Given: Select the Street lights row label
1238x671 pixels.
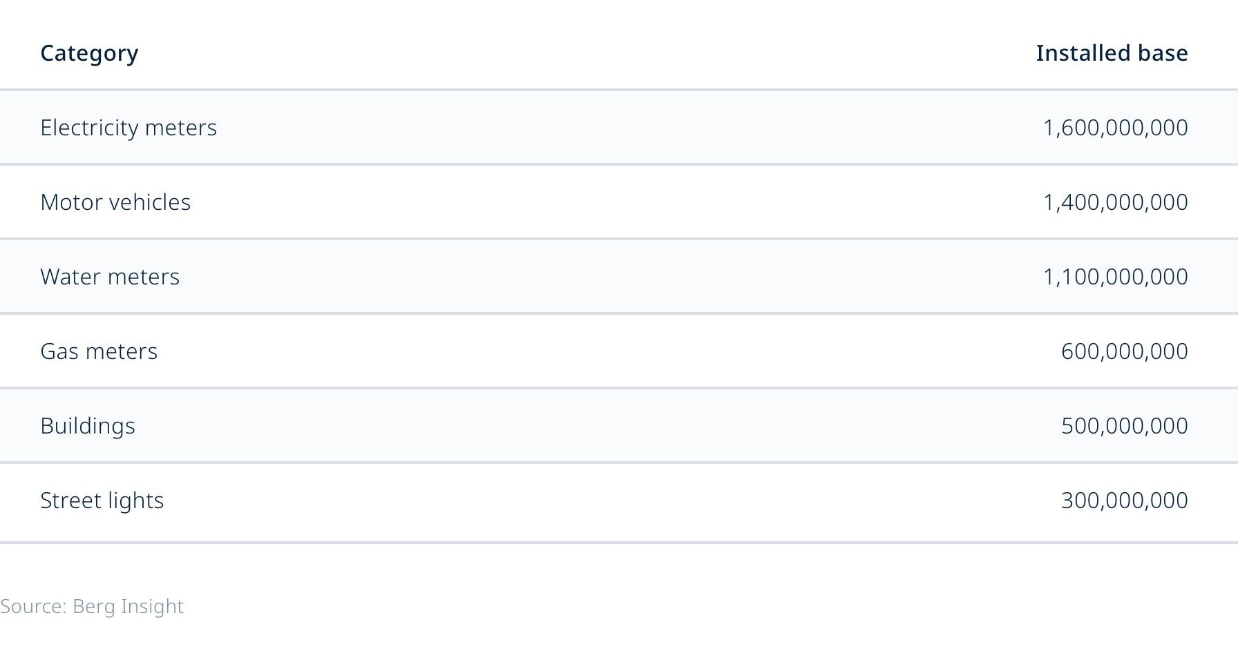Looking at the screenshot, I should click(102, 500).
